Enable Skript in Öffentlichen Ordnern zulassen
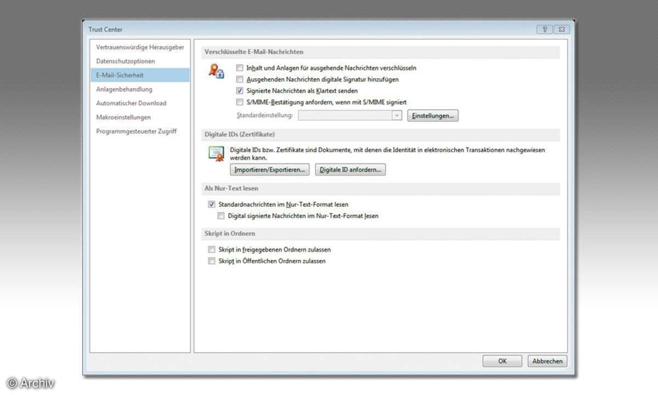Screen dimensions: 658x395 pos(212,261)
